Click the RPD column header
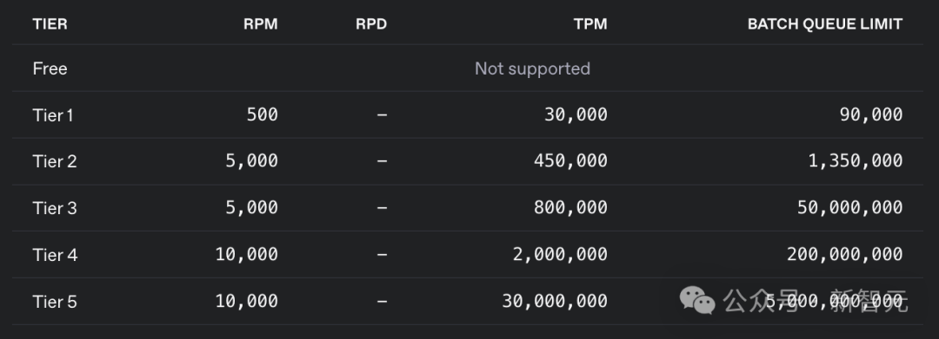 [371, 24]
